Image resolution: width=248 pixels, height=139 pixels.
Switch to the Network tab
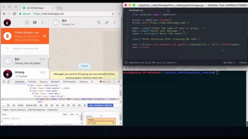[55, 81]
